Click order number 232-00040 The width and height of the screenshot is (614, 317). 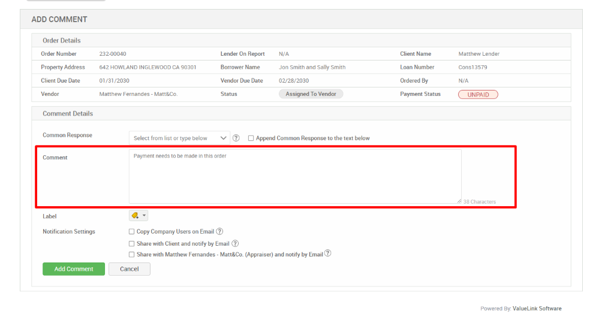(x=113, y=54)
